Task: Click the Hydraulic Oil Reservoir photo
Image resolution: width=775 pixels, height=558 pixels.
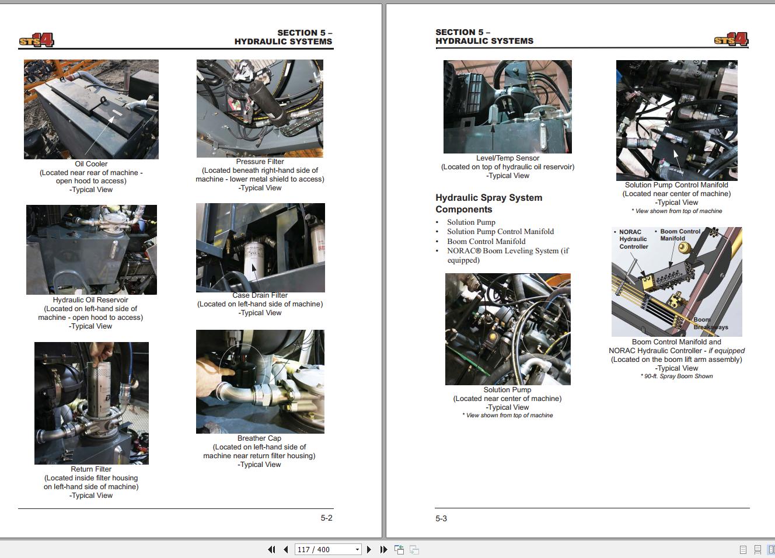Action: point(90,249)
